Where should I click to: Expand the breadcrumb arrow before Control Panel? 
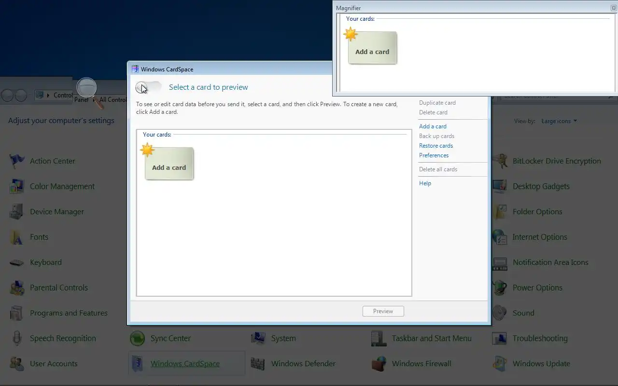point(48,95)
